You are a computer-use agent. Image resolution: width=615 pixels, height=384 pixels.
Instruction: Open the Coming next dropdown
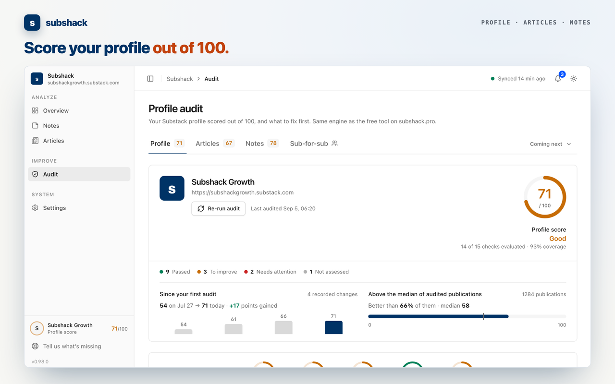pos(551,144)
